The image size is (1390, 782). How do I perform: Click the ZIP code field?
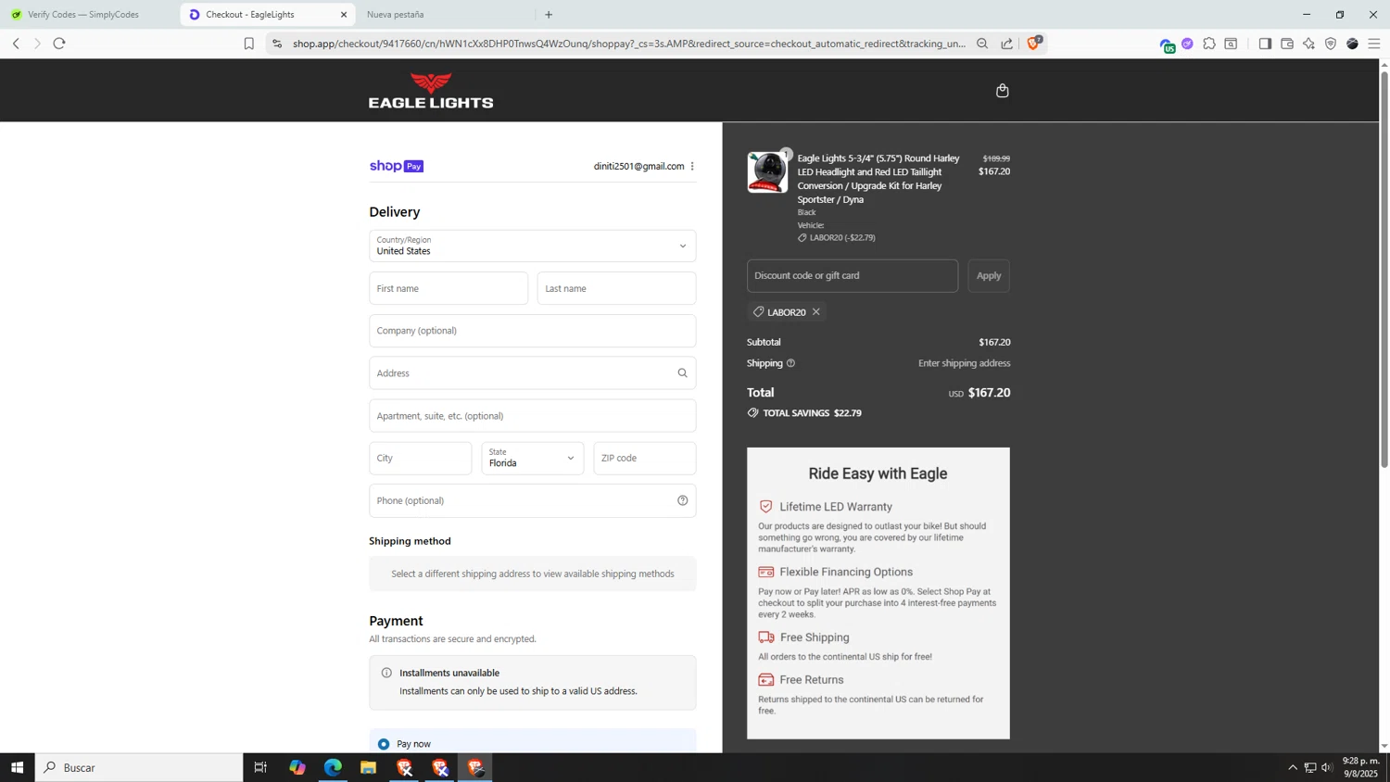(645, 459)
